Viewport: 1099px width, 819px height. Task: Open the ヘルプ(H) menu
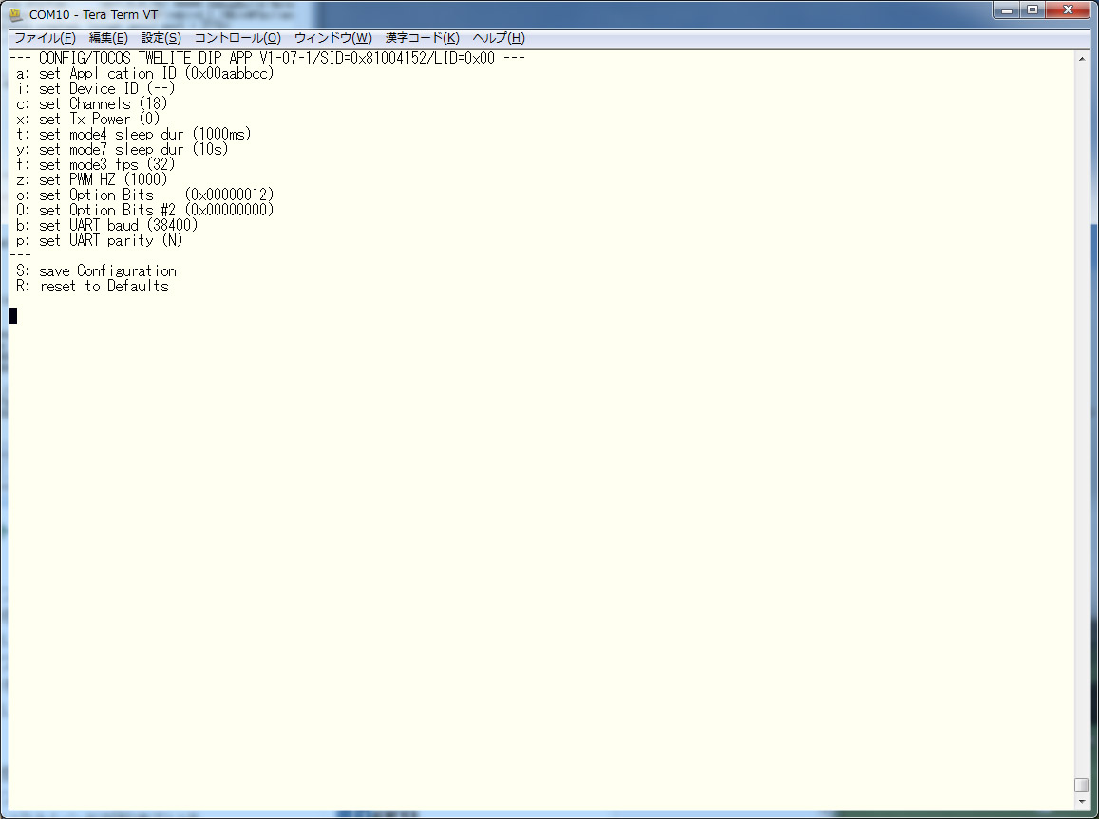click(499, 38)
